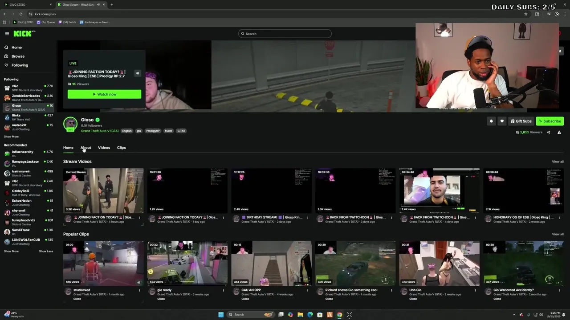Select the channel Home tab
The width and height of the screenshot is (570, 320).
click(x=68, y=148)
